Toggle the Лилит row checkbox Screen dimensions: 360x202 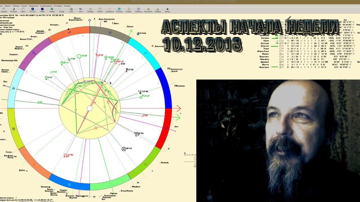(x=280, y=54)
